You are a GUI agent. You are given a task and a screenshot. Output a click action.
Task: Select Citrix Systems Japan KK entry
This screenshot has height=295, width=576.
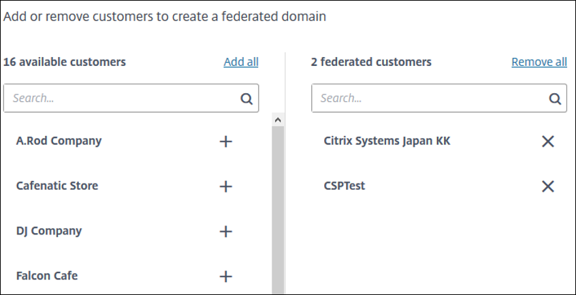[387, 141]
